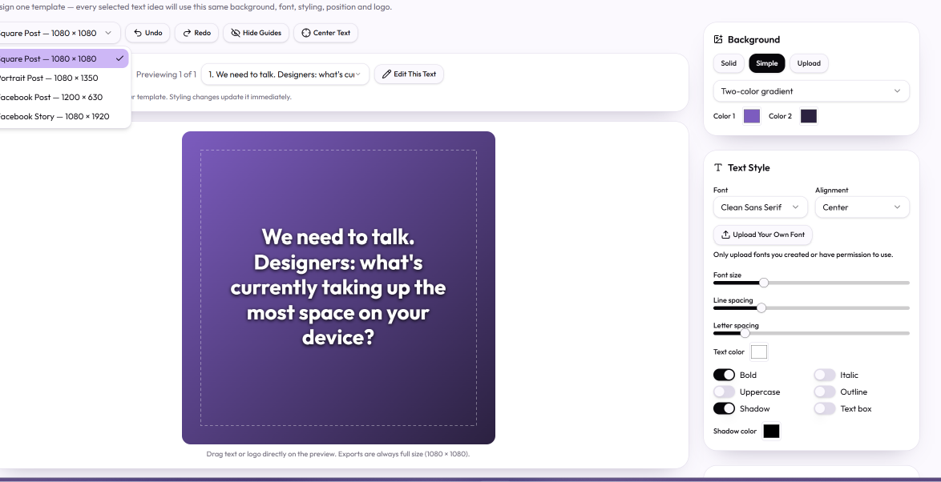Image resolution: width=941 pixels, height=482 pixels.
Task: Click the pencil icon on Edit This Text
Action: tap(386, 74)
